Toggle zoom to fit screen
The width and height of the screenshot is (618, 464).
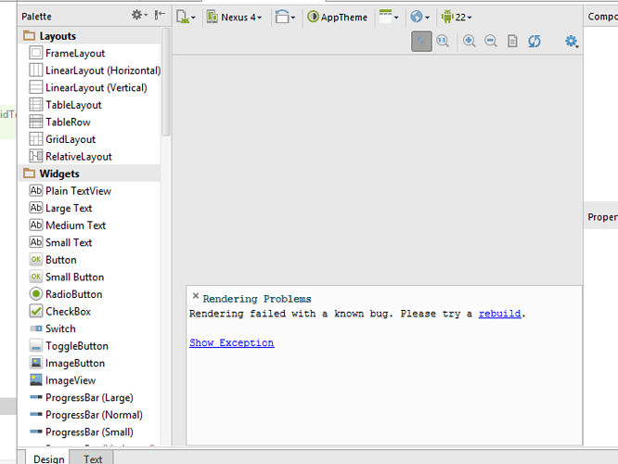pyautogui.click(x=421, y=42)
